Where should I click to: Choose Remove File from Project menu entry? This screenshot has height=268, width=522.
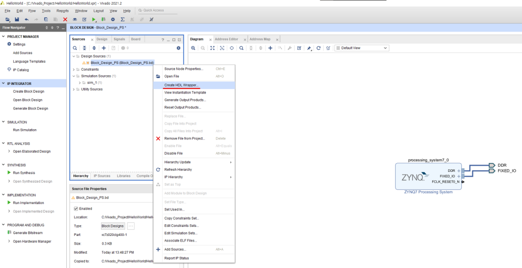[194, 138]
